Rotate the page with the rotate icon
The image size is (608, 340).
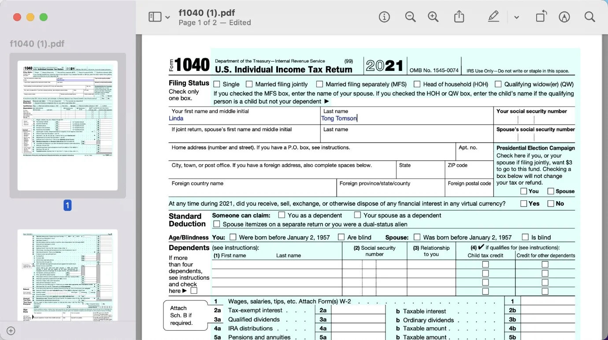point(541,16)
